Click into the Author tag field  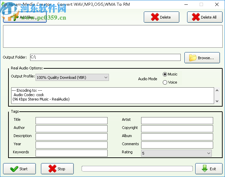point(71,129)
